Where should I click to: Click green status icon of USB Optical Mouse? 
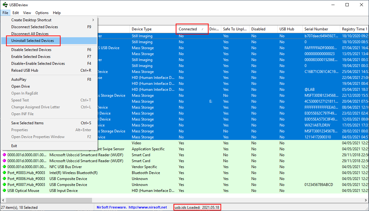pos(4,191)
